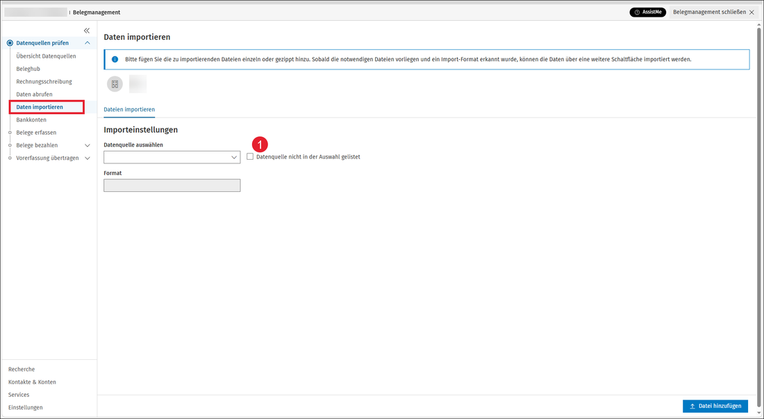Expand the Belege bezahlen section
Screen dimensions: 764x419
[88, 145]
